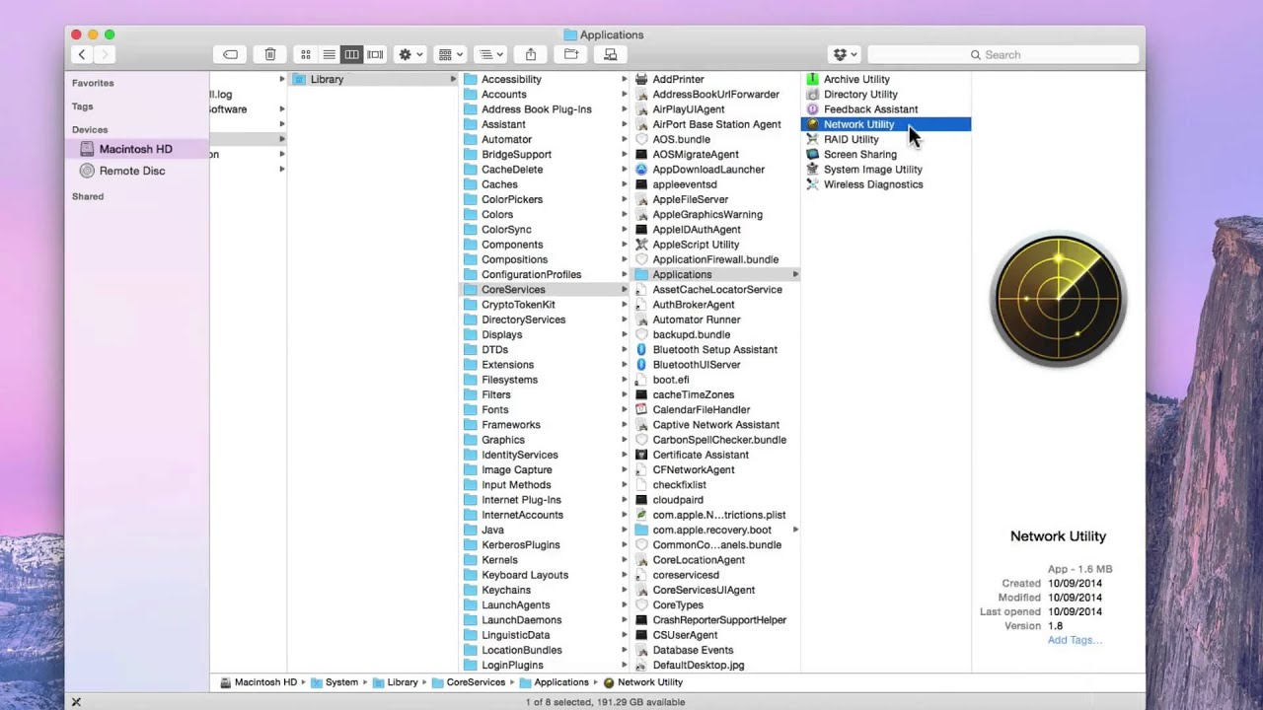Select Remote Disc in the sidebar

pos(131,171)
